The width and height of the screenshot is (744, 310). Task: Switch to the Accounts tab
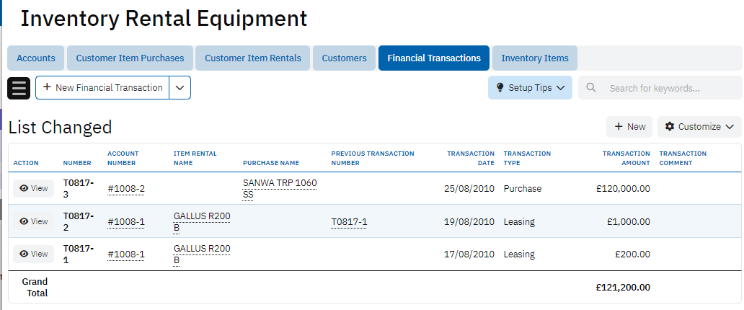[x=36, y=58]
